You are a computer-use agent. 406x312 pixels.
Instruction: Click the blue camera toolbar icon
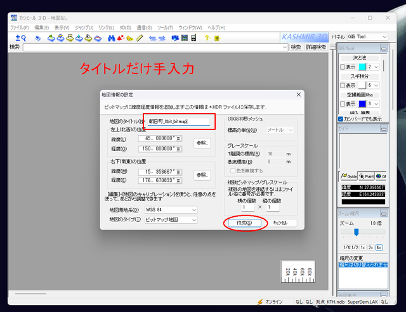pyautogui.click(x=175, y=38)
